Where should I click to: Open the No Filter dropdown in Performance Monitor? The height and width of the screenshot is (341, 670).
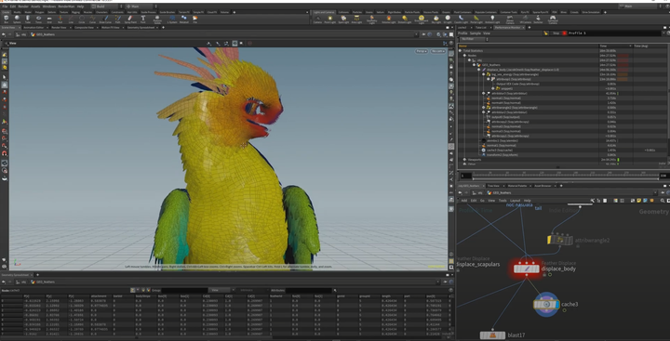[474, 39]
